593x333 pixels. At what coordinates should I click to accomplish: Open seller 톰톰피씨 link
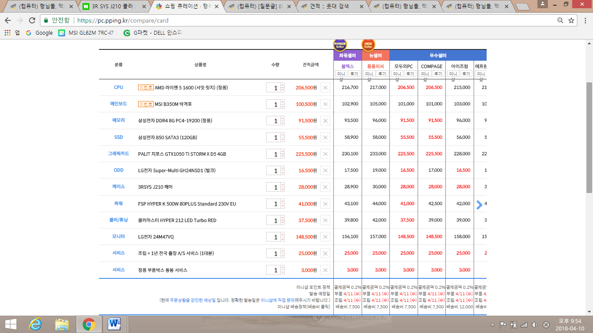coord(376,66)
